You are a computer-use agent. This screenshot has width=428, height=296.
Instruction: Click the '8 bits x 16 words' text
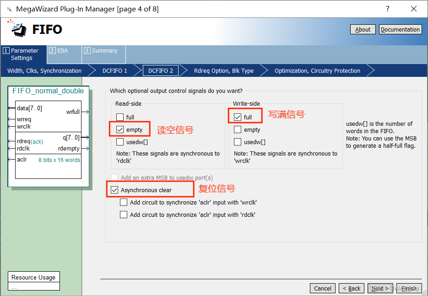59,160
